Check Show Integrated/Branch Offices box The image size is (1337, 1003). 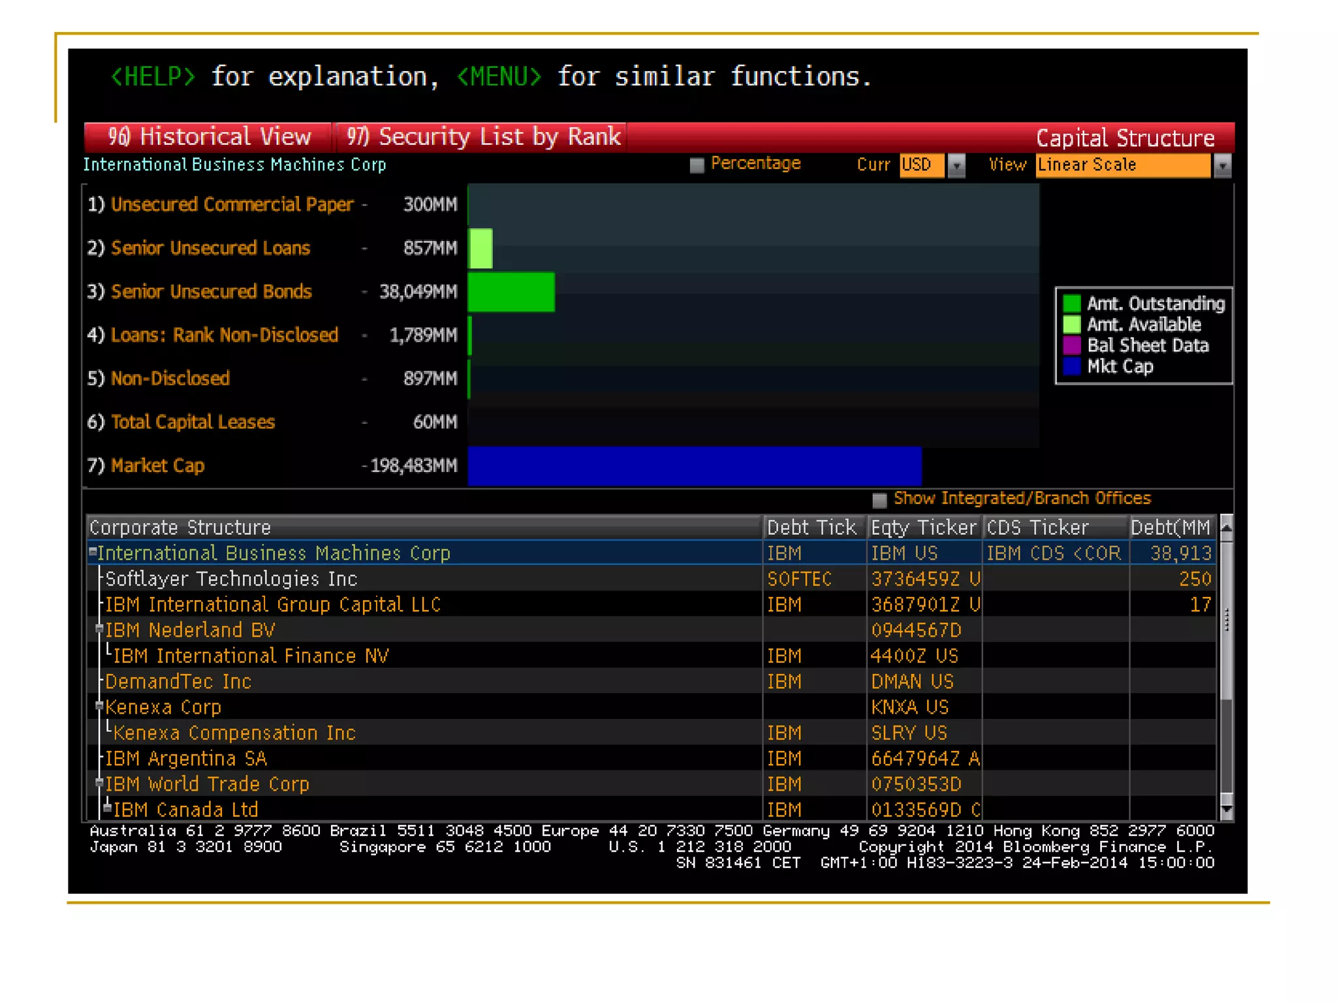(879, 500)
